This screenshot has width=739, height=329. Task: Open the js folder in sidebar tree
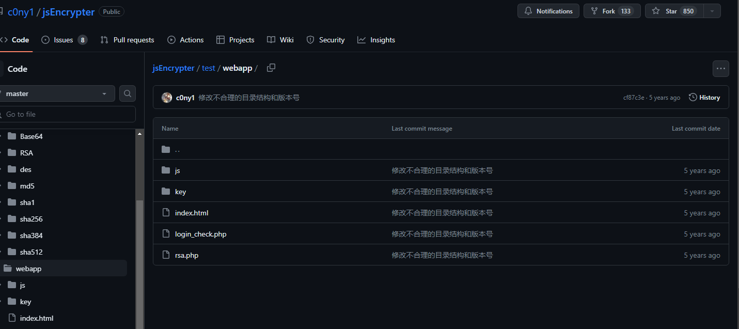click(x=22, y=285)
